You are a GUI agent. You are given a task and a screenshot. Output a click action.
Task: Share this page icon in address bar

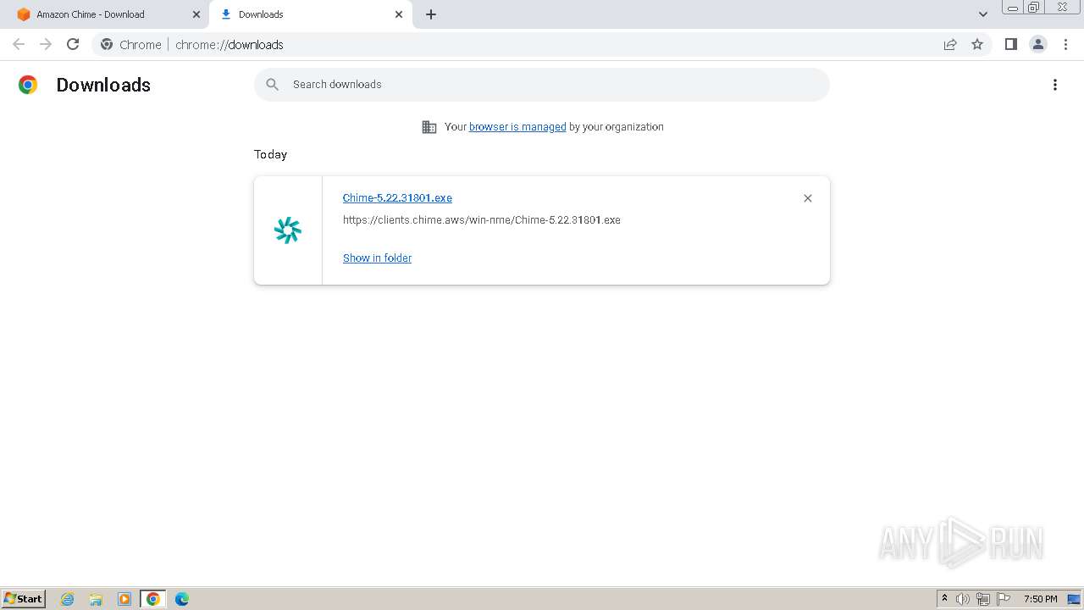pyautogui.click(x=950, y=44)
